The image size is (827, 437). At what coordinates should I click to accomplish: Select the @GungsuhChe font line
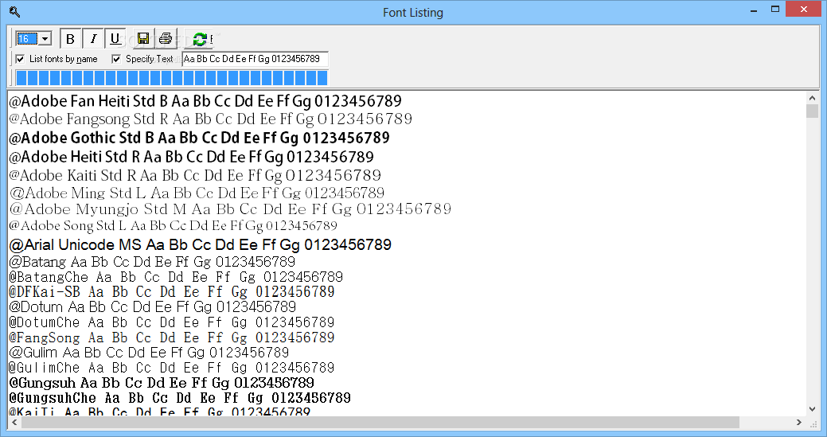pyautogui.click(x=180, y=398)
